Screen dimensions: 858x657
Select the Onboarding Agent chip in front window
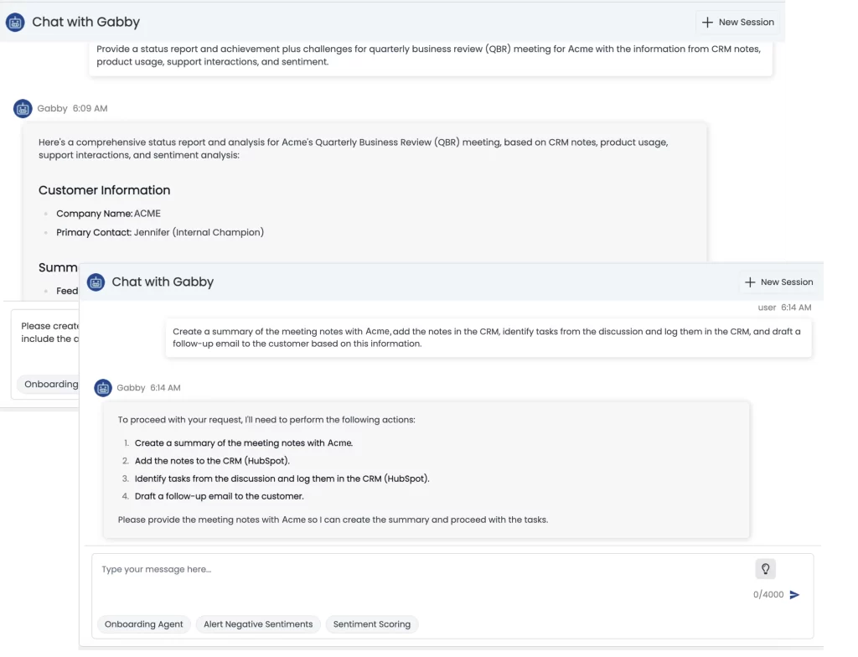[144, 624]
